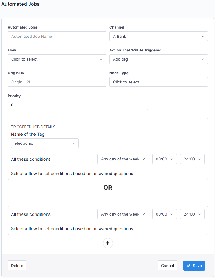The width and height of the screenshot is (215, 278).
Task: Focus the Priority input field
Action: 78,105
